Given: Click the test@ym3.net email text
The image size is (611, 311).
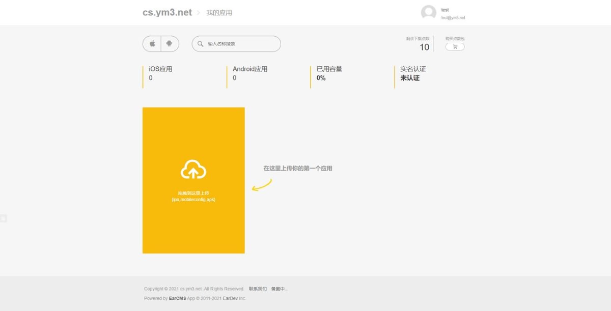Looking at the screenshot, I should pyautogui.click(x=453, y=18).
